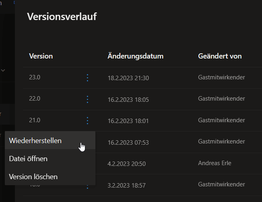Select the version 22.0 entry
The image size is (262, 202).
pos(35,99)
